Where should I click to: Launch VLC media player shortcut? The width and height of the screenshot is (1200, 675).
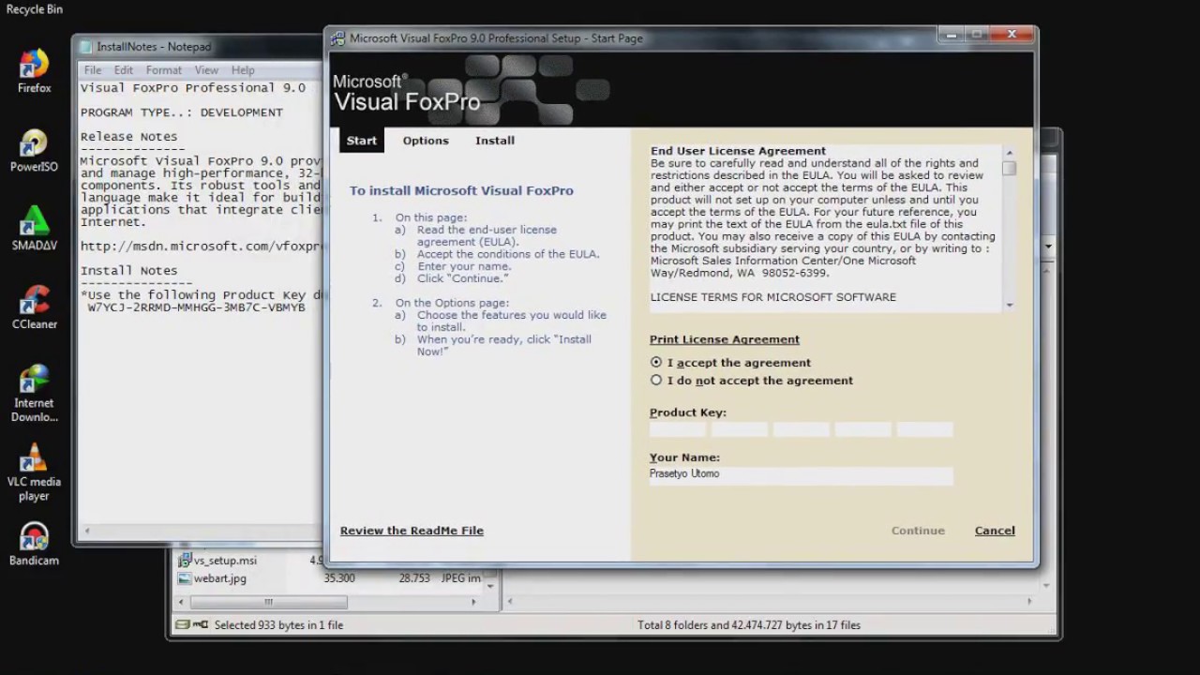click(34, 472)
